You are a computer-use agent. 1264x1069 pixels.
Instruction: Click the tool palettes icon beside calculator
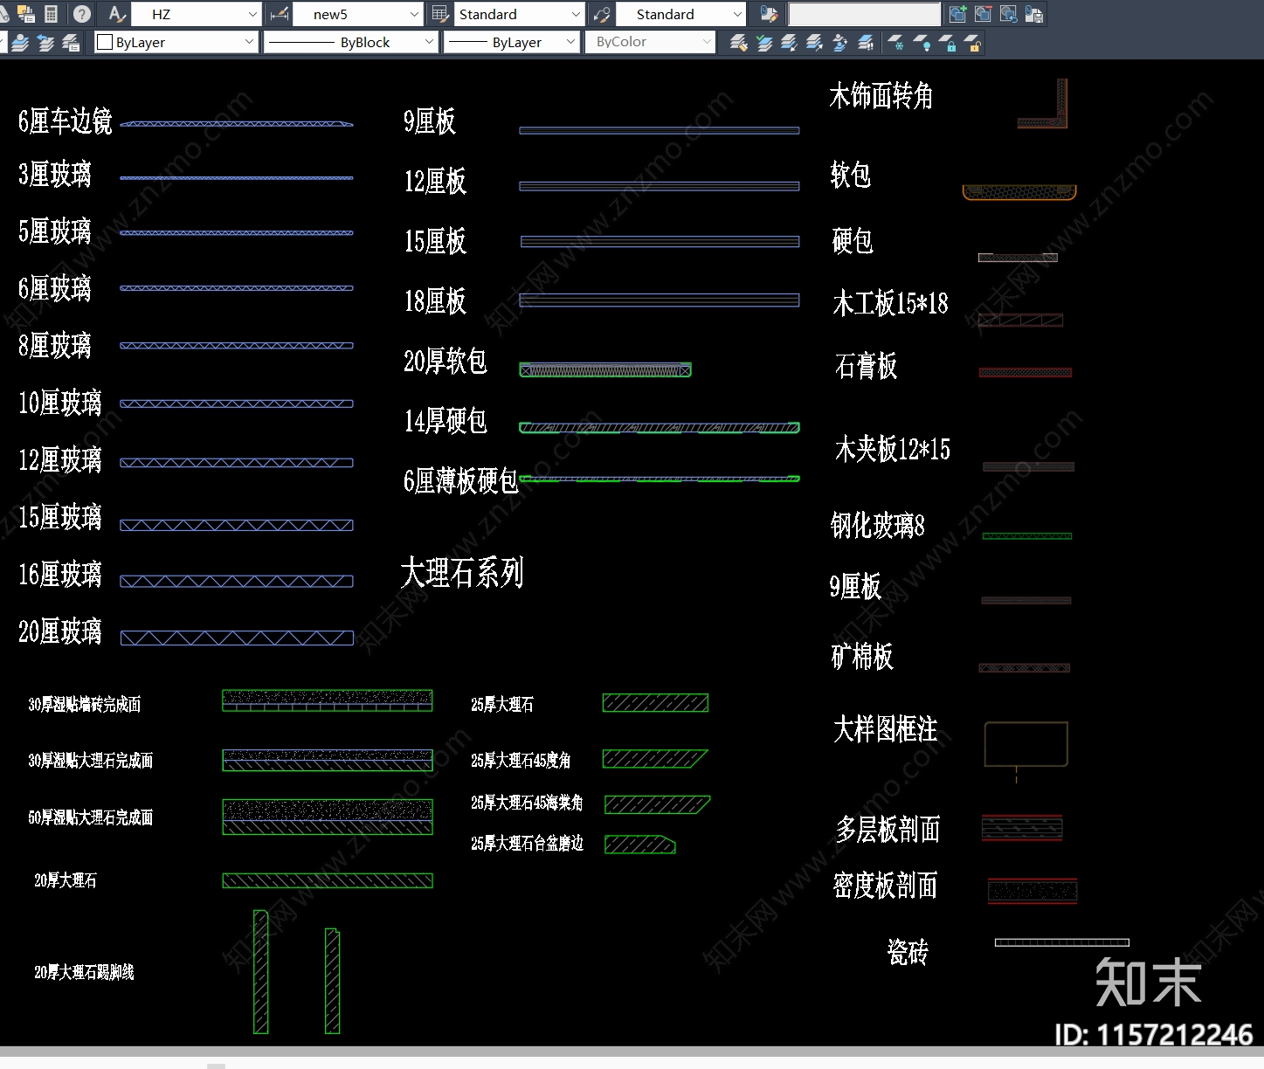tap(26, 14)
